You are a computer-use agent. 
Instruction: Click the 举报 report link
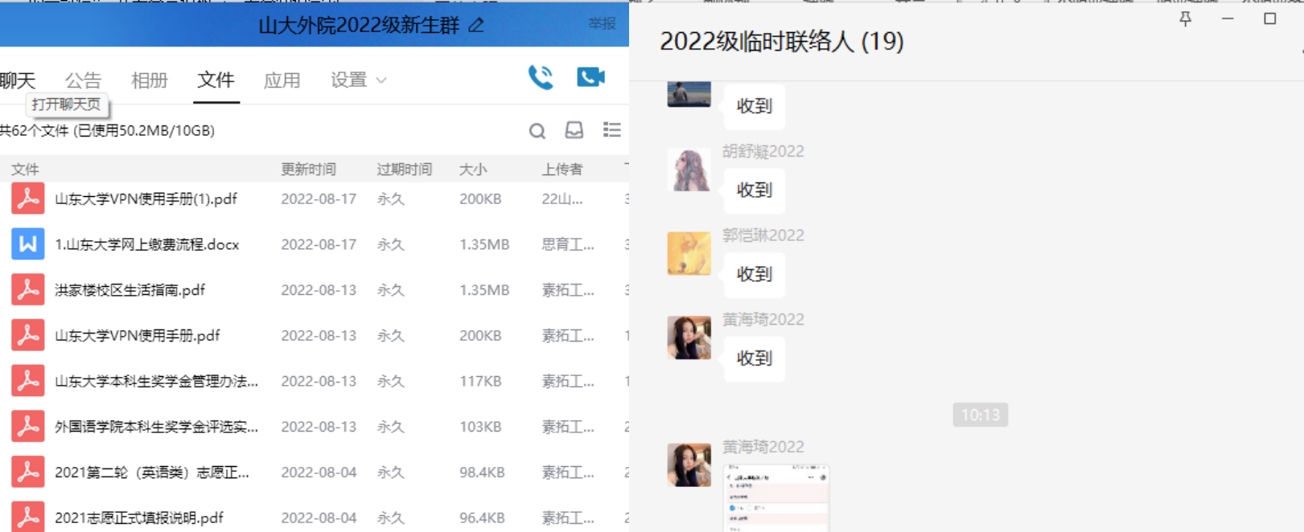pos(602,24)
